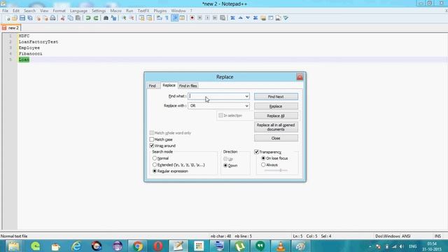Click the Save Recorded Macro icon
Viewport: 448px width, 252px height.
click(223, 18)
